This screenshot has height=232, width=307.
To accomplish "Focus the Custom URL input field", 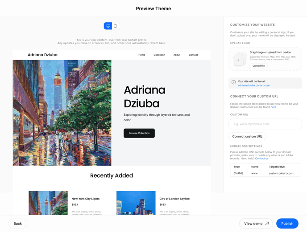I will coord(265,124).
